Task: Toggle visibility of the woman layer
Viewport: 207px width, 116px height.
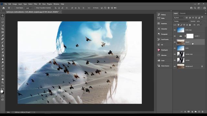Action: click(x=175, y=60)
